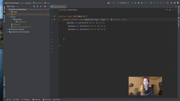Image resolution: width=180 pixels, height=101 pixels.
Task: Click the Git Commit green checkmark
Action: (158, 3)
